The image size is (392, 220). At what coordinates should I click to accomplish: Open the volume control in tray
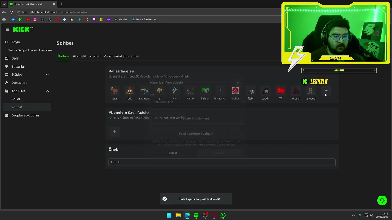coord(371,215)
